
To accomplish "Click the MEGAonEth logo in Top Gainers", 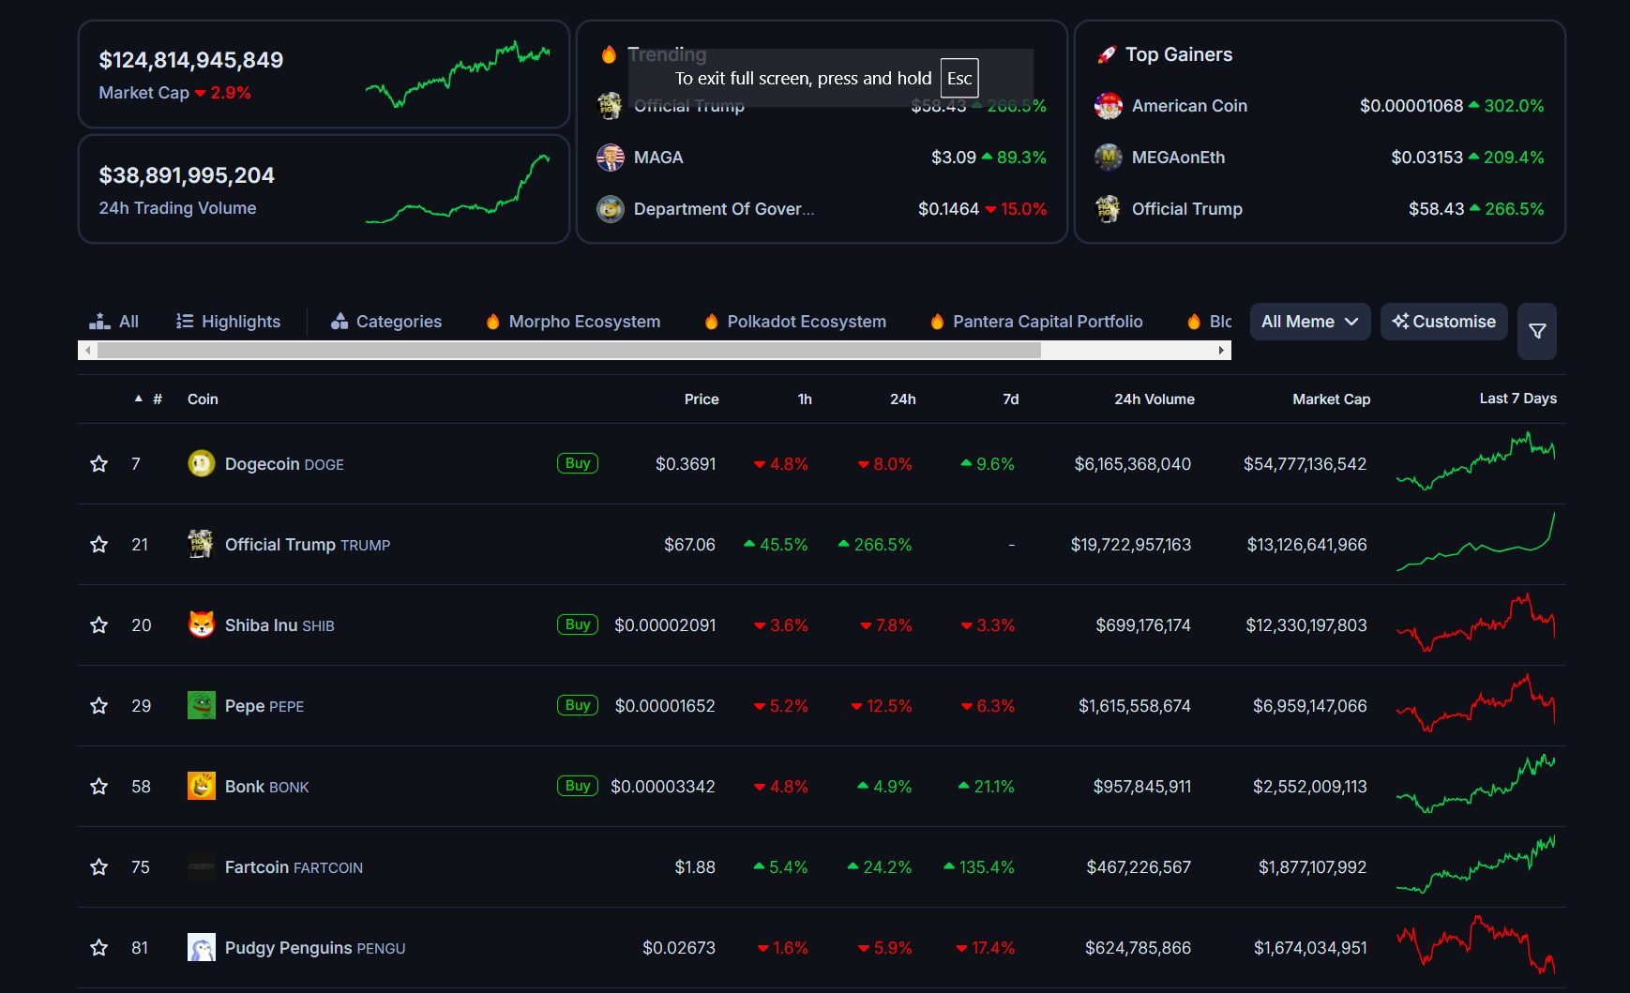I will [x=1109, y=158].
